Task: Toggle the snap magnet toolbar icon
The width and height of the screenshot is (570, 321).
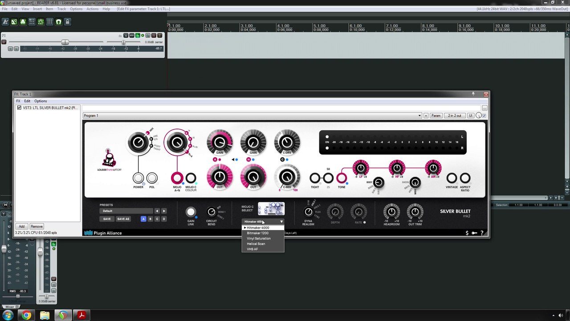Action: click(x=58, y=22)
